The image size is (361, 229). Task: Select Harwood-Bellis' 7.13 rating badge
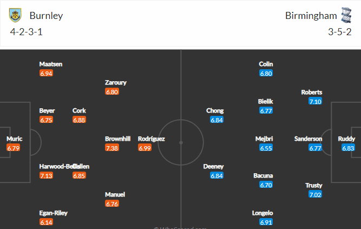pos(46,175)
